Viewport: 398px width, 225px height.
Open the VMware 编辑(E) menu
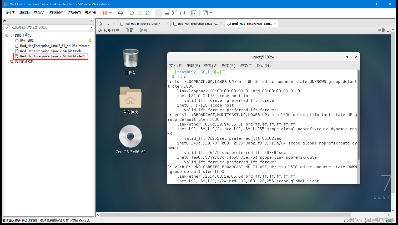point(24,13)
